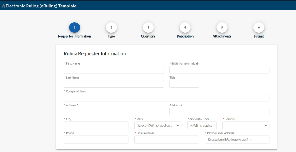The width and height of the screenshot is (296, 152).
Task: Focus the Phone input field
Action: pos(96,139)
